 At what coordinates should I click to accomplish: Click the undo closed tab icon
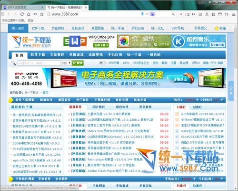[x=35, y=14]
